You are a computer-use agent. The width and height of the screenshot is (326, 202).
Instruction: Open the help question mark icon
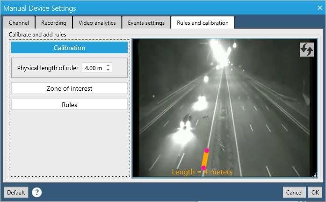pyautogui.click(x=37, y=193)
